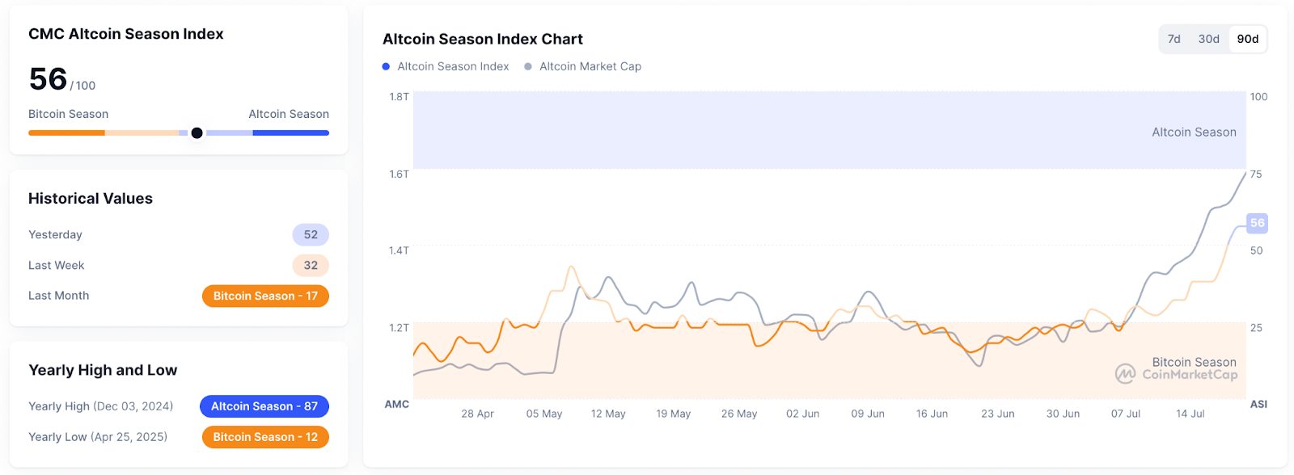Switch to the 30d chart view
The image size is (1294, 475).
pyautogui.click(x=1208, y=38)
